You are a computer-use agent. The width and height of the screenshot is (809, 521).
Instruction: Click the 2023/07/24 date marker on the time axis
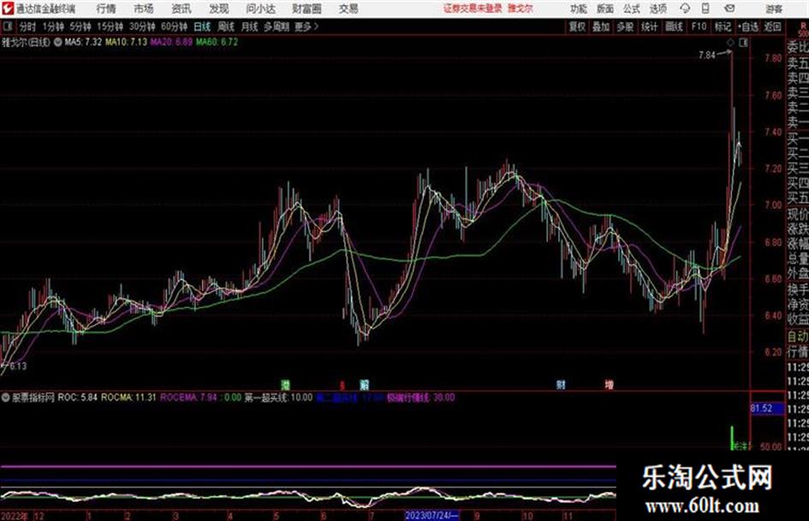tap(431, 516)
